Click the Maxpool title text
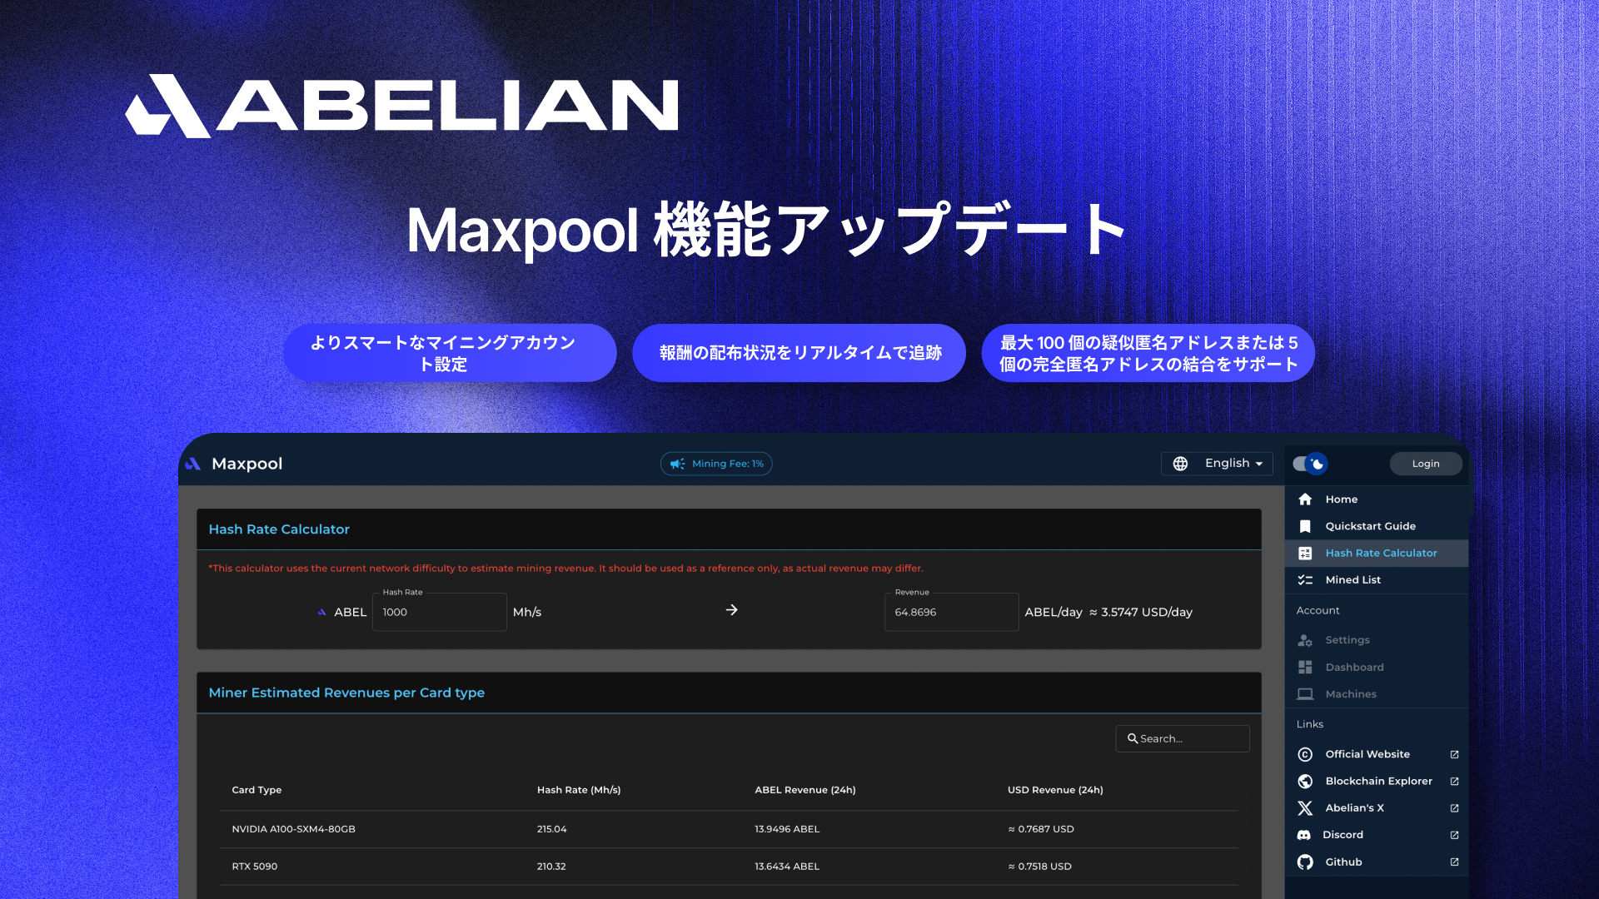The image size is (1599, 899). (x=247, y=464)
